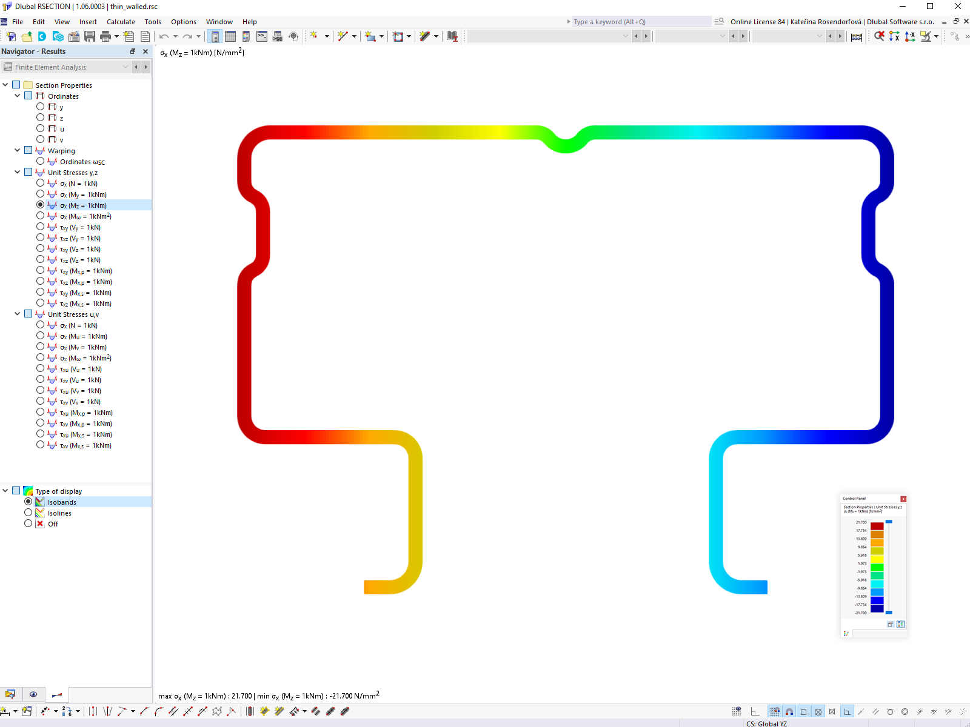The width and height of the screenshot is (970, 727).
Task: Open the Navigator Results tab icon
Action: (x=57, y=694)
